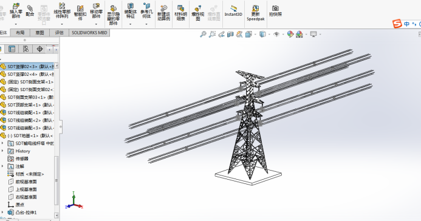Expand the 凸台-拉伸1 feature node
421x221 pixels.
tap(2, 212)
